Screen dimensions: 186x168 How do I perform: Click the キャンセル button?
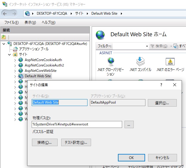(x=162, y=158)
